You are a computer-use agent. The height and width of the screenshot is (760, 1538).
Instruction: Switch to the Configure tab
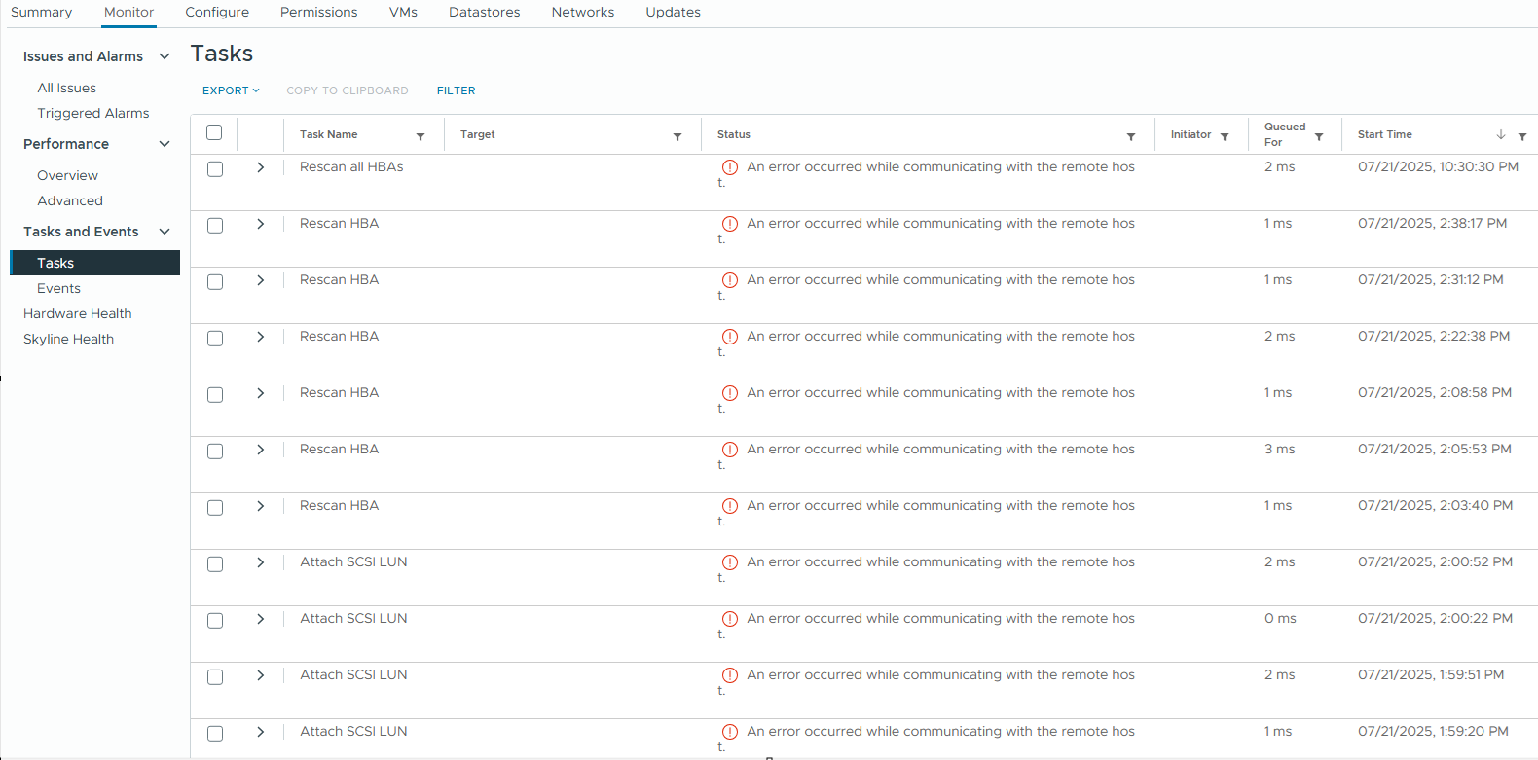pos(217,13)
